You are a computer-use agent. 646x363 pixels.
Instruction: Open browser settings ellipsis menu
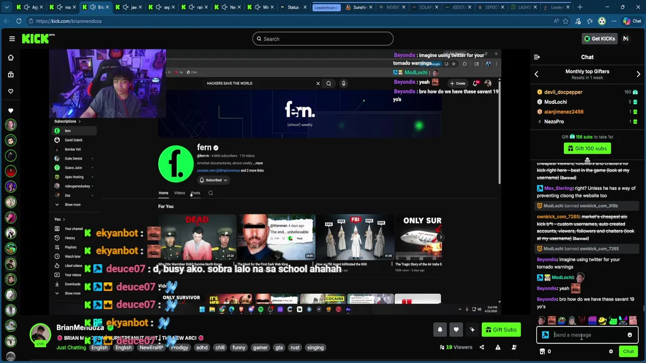pyautogui.click(x=614, y=21)
